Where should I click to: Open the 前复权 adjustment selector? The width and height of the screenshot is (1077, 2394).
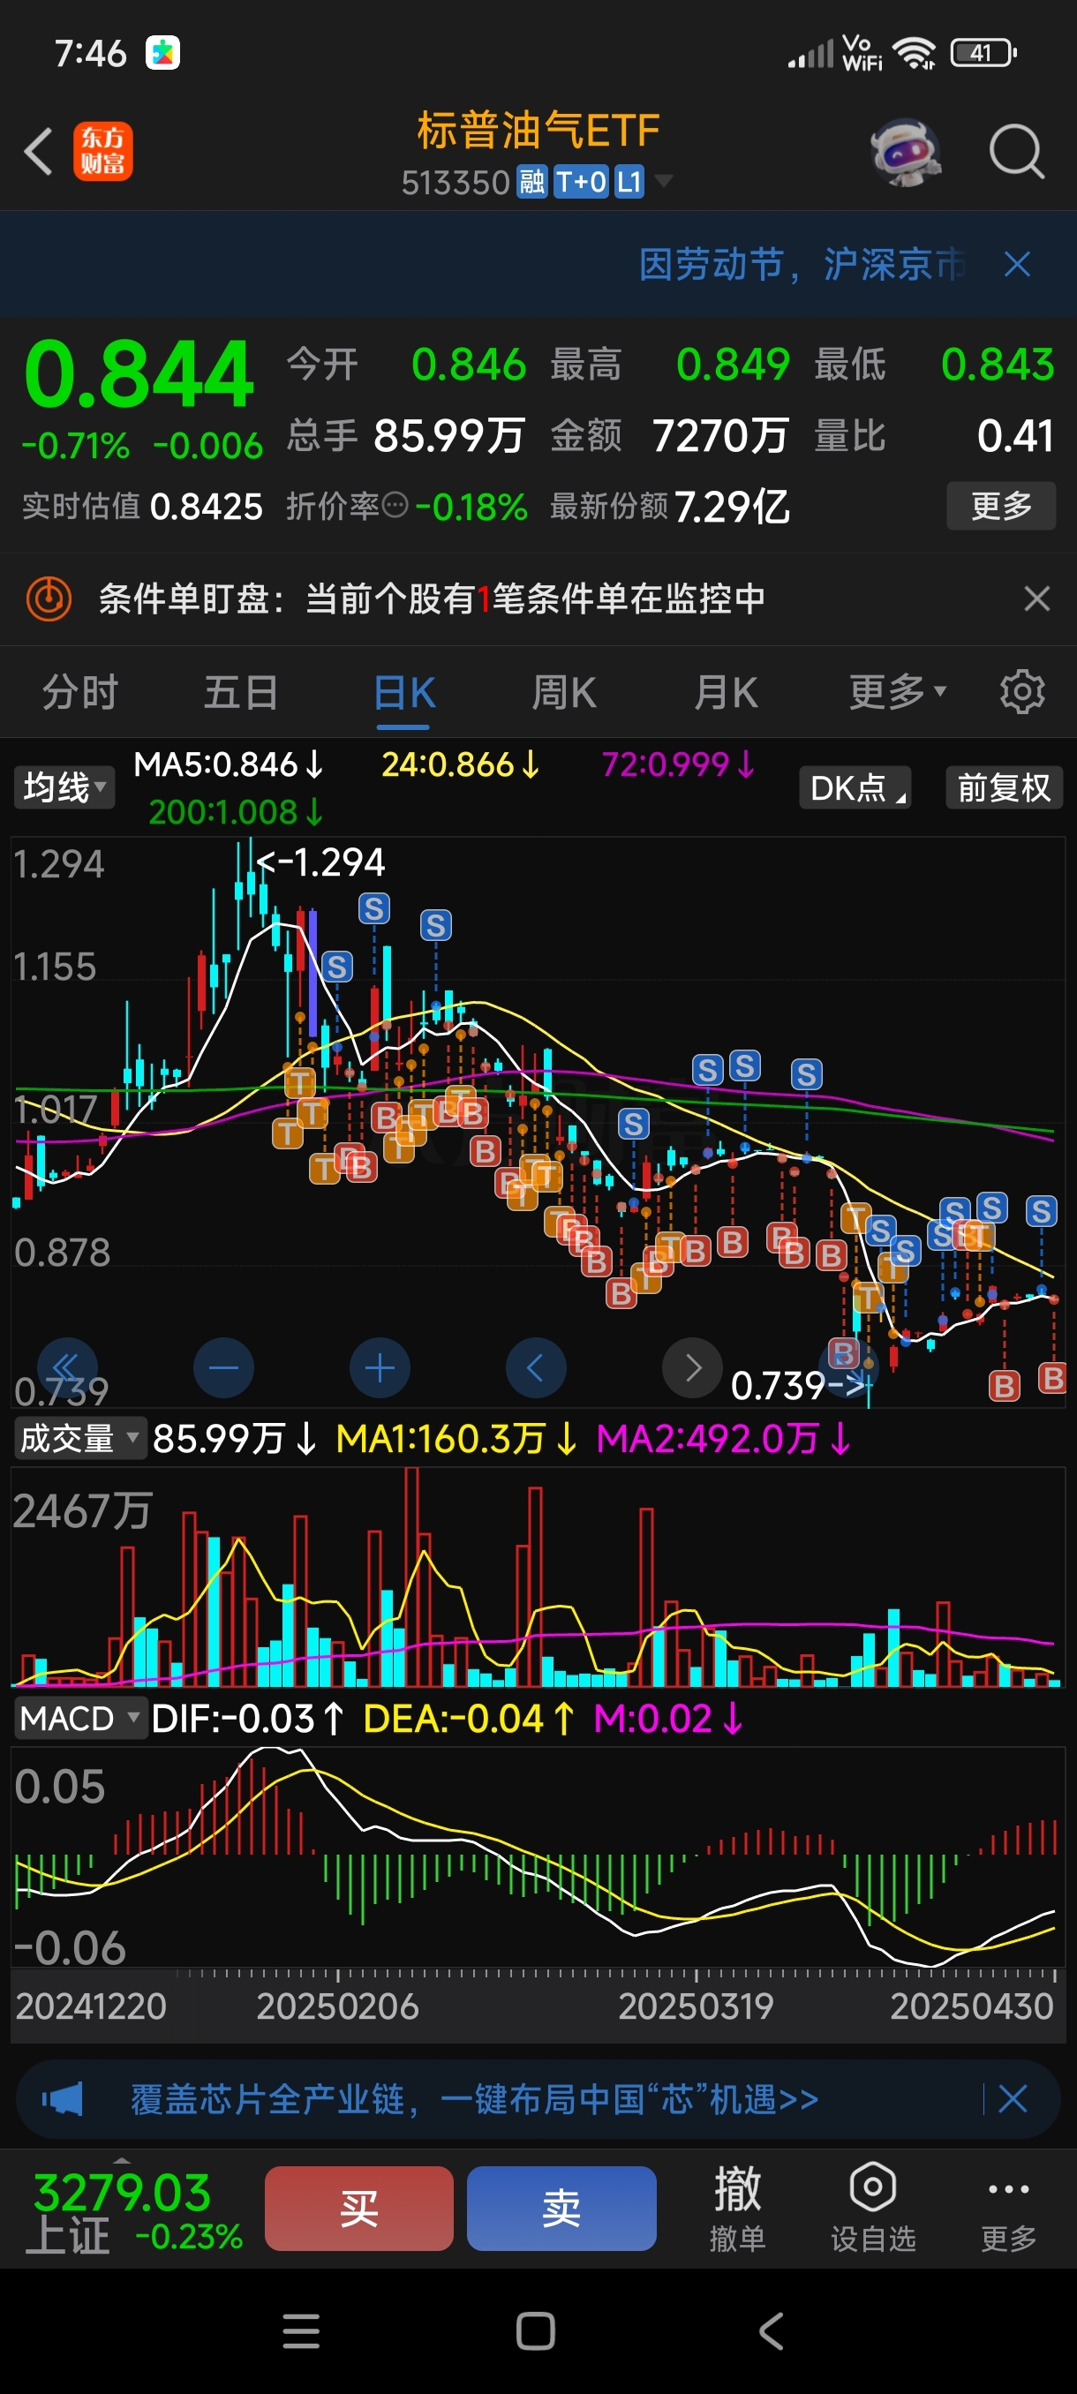click(1005, 788)
